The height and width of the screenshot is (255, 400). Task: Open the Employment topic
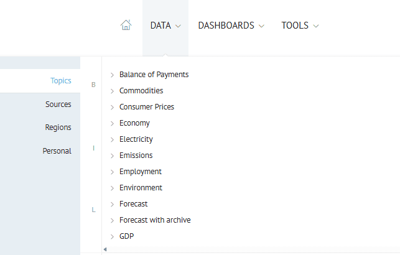(141, 172)
